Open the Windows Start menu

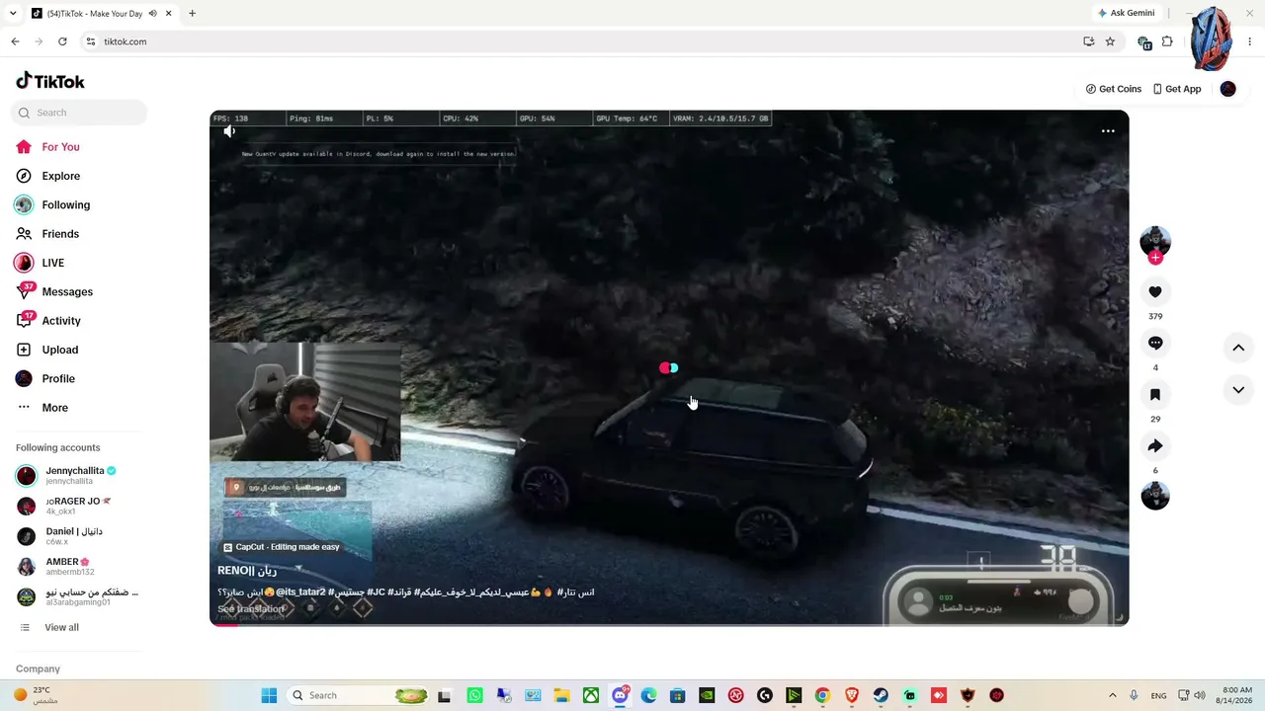click(269, 695)
